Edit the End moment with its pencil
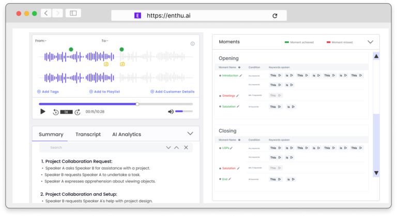This screenshot has width=397, height=216. [230, 179]
